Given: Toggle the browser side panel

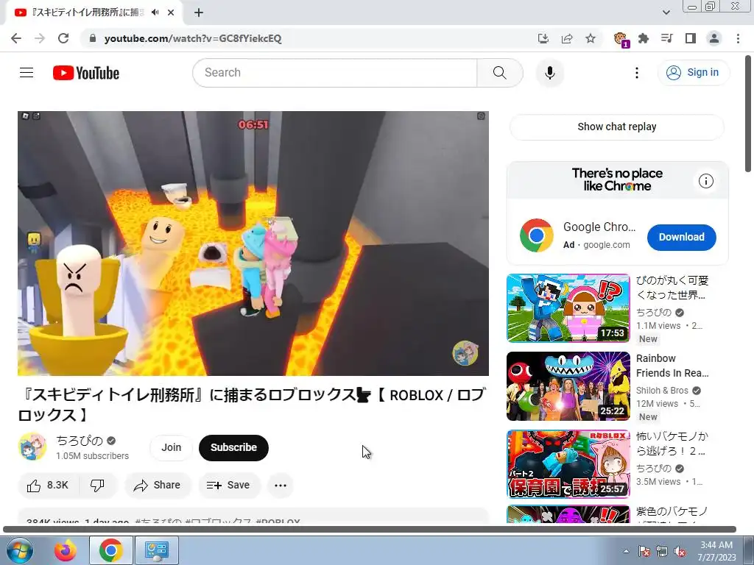Looking at the screenshot, I should click(x=691, y=38).
